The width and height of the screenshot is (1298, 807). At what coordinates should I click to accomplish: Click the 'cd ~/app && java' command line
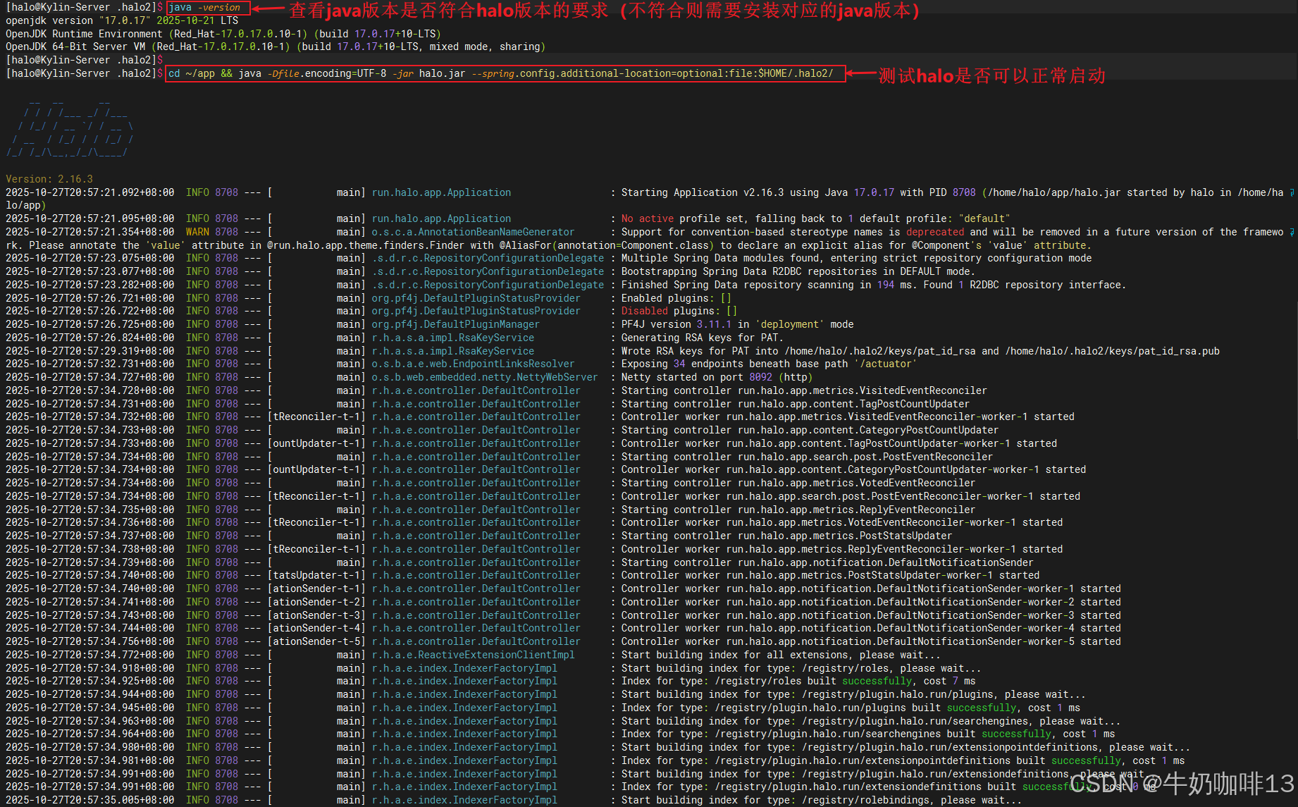pyautogui.click(x=500, y=73)
